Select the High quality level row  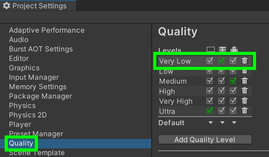167,91
